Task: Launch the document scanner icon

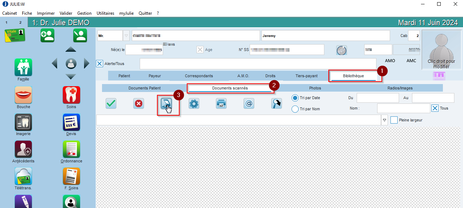Action: coord(166,103)
